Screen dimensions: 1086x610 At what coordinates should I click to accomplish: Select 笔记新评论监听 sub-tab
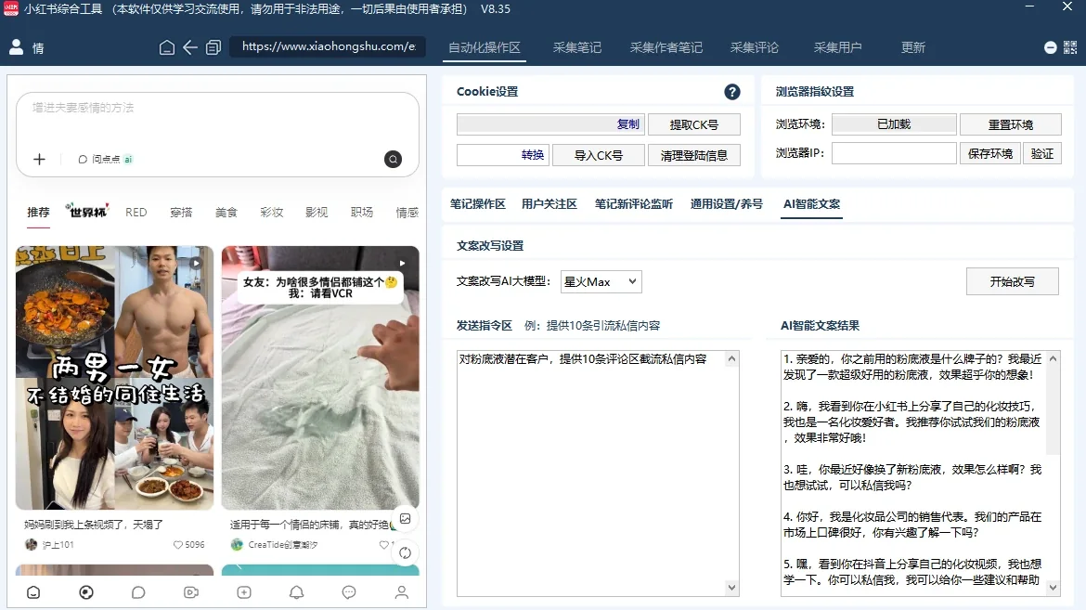click(x=634, y=203)
